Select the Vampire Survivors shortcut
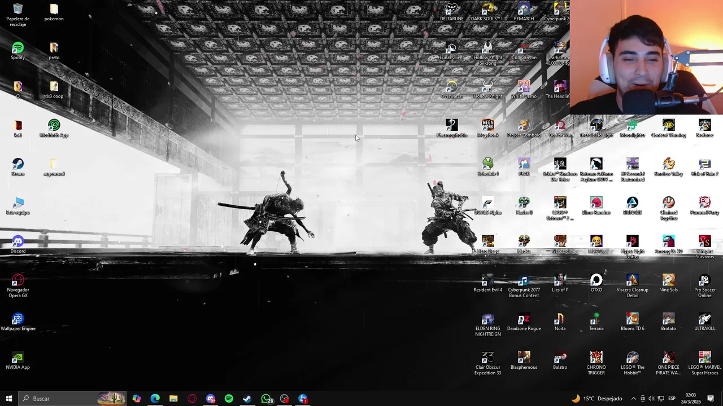The height and width of the screenshot is (406, 723). (x=704, y=247)
